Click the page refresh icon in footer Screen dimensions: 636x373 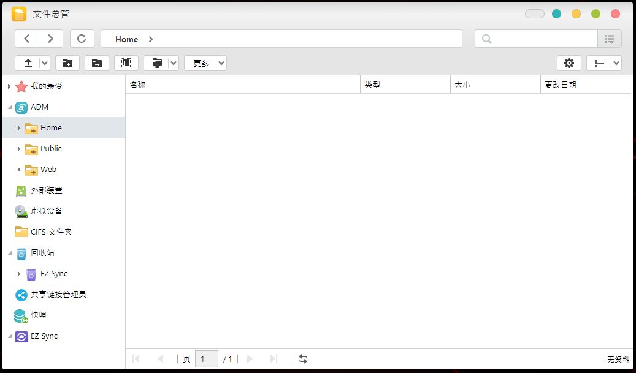coord(303,359)
